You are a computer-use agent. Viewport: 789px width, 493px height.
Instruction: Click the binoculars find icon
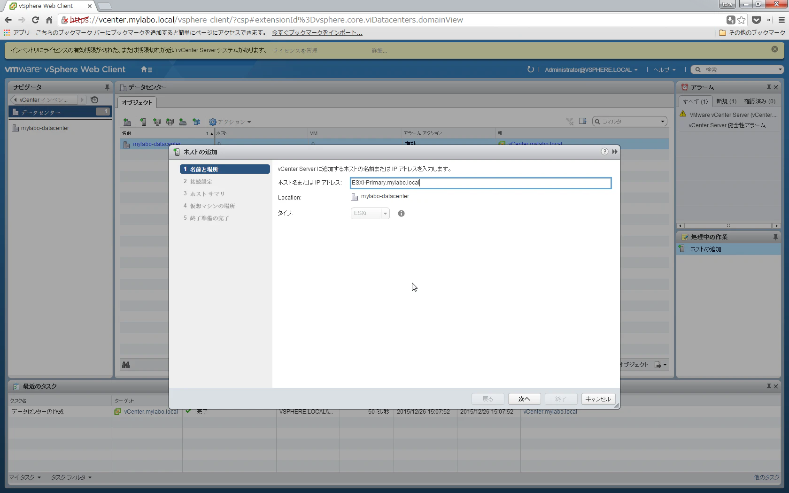click(126, 365)
